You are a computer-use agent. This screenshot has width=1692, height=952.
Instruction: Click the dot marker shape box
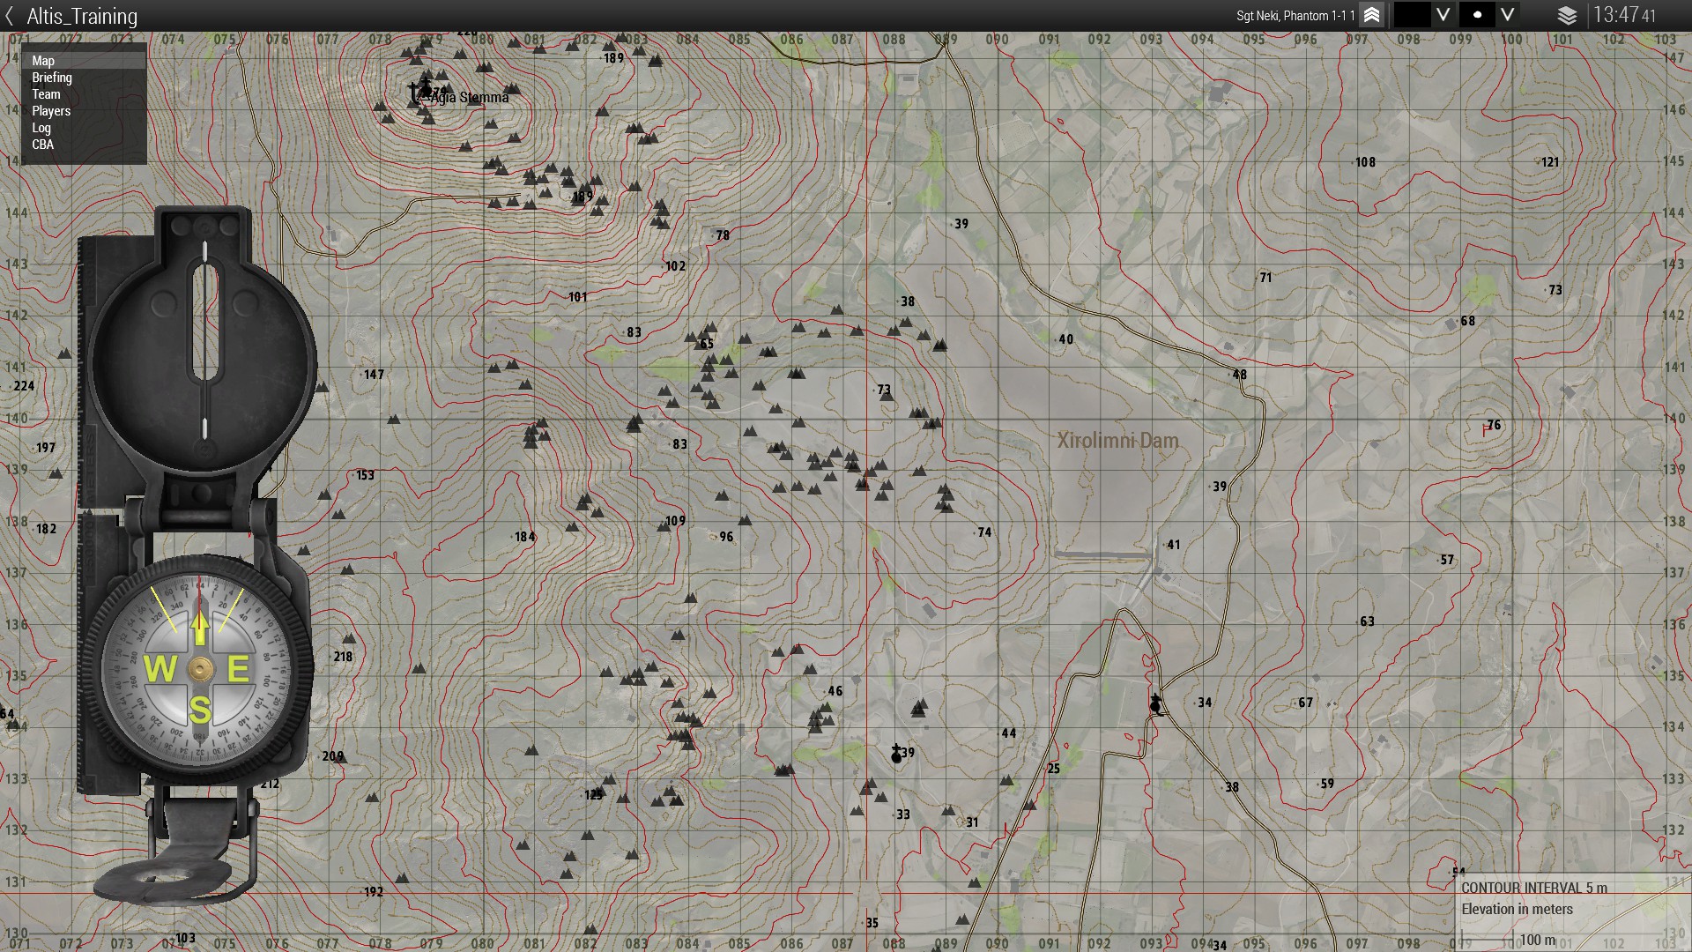pos(1477,15)
